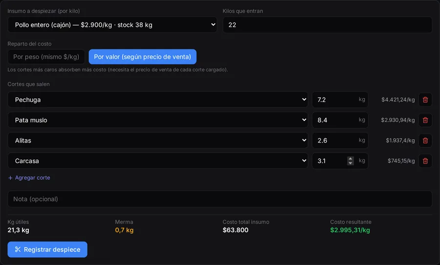Image resolution: width=440 pixels, height=265 pixels.
Task: Click the 0,7 kg Merma value
Action: (124, 230)
